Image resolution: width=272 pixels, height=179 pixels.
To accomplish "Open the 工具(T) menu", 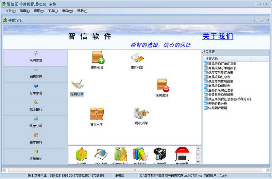I will (x=53, y=11).
